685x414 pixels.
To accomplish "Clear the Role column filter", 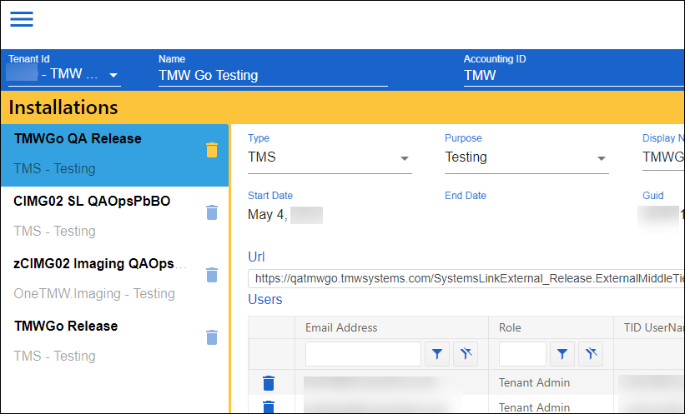I will tap(591, 354).
